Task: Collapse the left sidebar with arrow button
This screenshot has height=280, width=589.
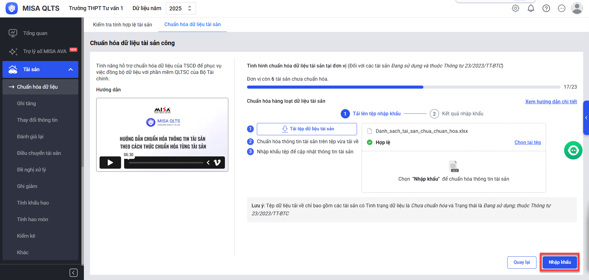Action: [73, 273]
